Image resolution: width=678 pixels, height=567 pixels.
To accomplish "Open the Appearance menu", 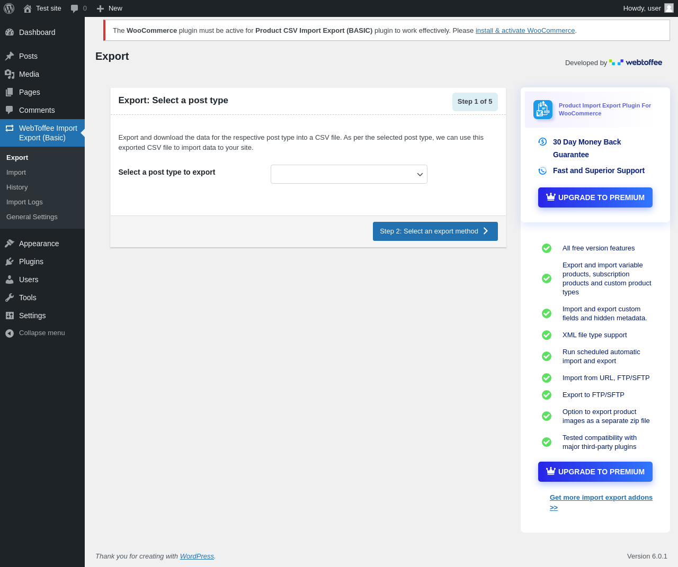I will (42, 244).
